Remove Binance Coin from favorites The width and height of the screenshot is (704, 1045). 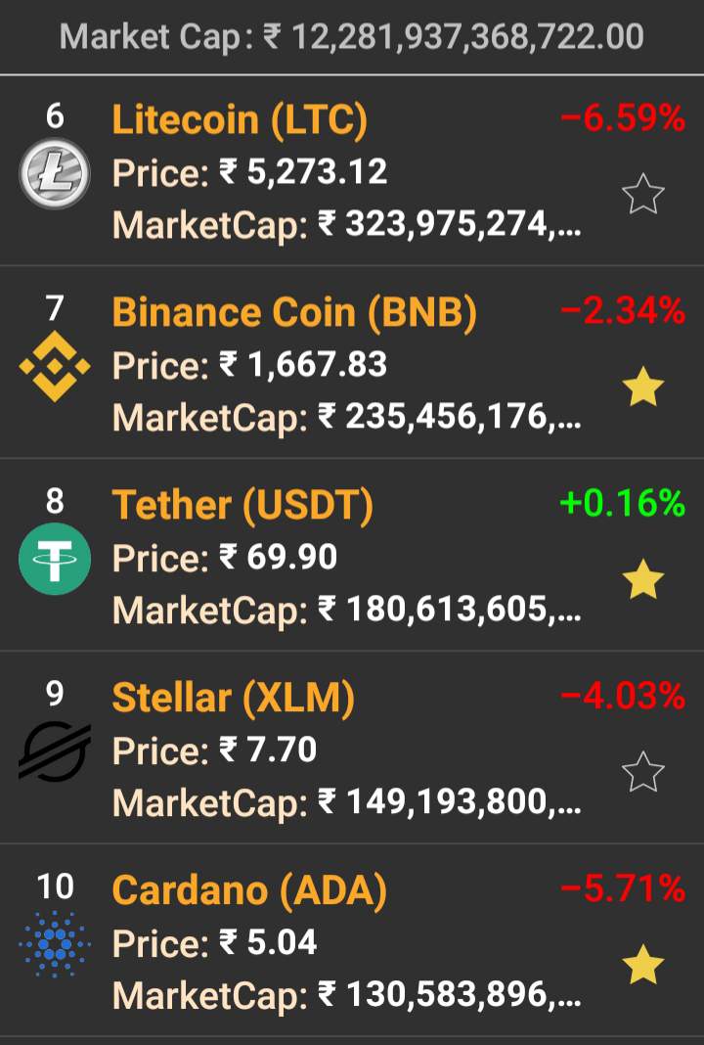tap(643, 387)
